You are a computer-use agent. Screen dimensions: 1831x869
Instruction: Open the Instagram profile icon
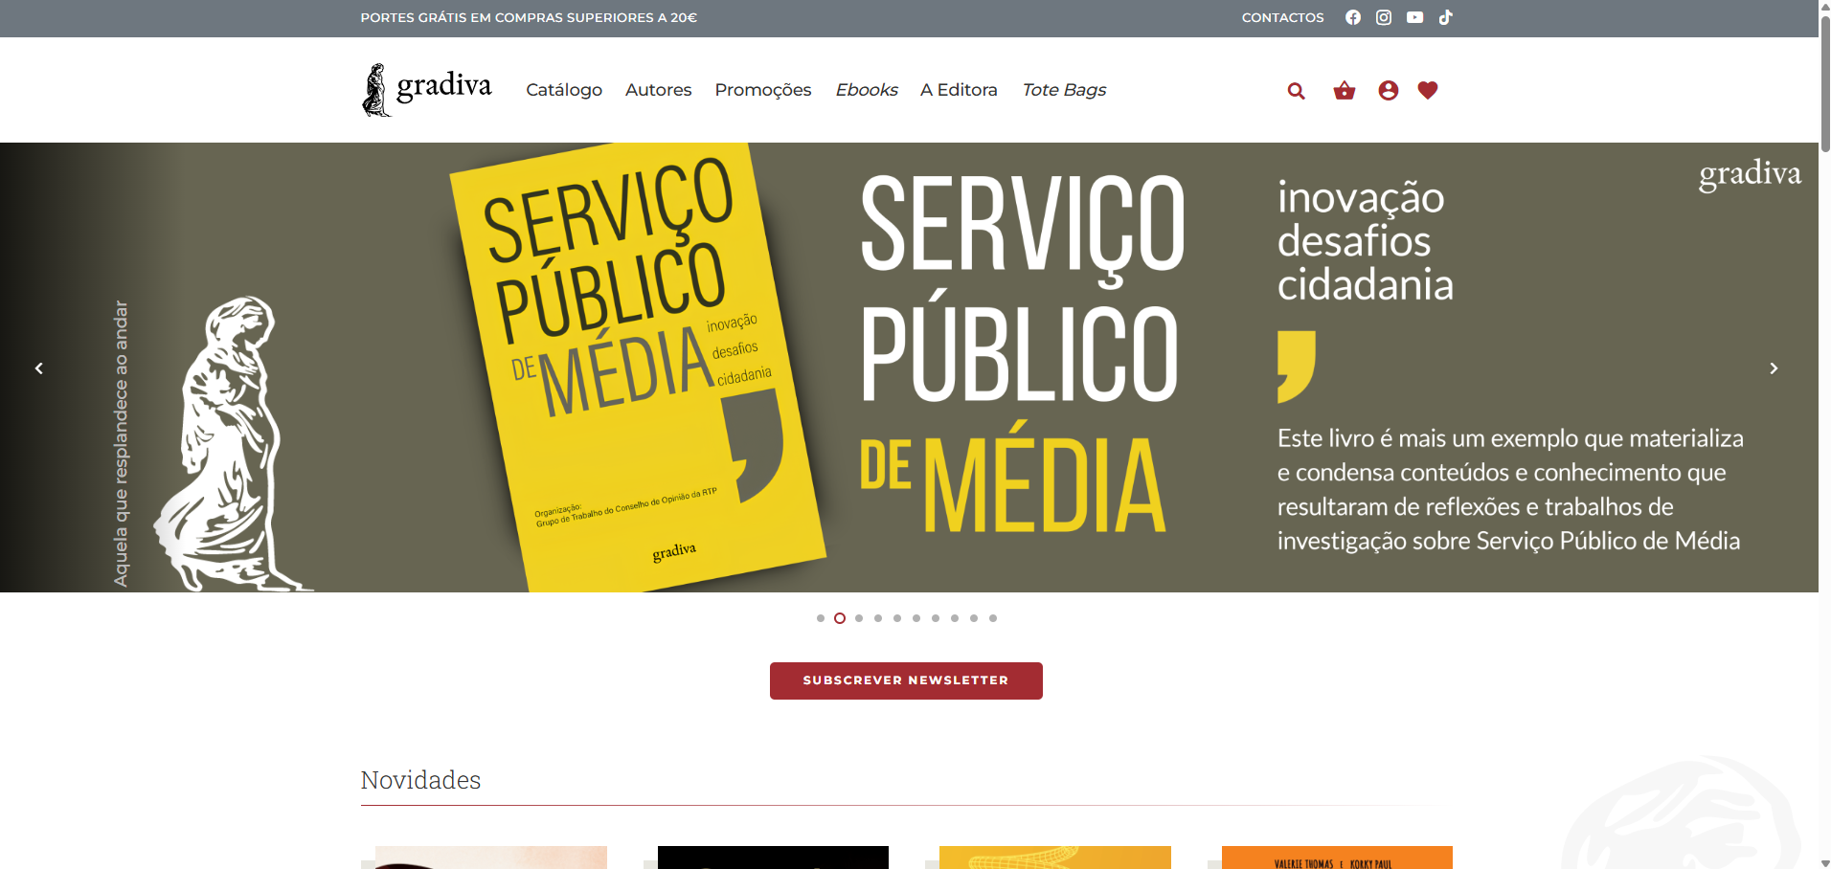pos(1384,17)
